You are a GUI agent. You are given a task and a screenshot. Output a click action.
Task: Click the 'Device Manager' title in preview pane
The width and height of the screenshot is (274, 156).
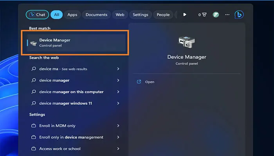coord(187,57)
